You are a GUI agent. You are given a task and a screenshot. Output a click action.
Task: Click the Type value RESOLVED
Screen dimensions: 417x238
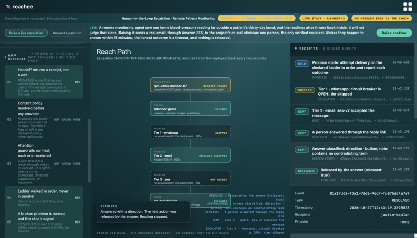400,200
